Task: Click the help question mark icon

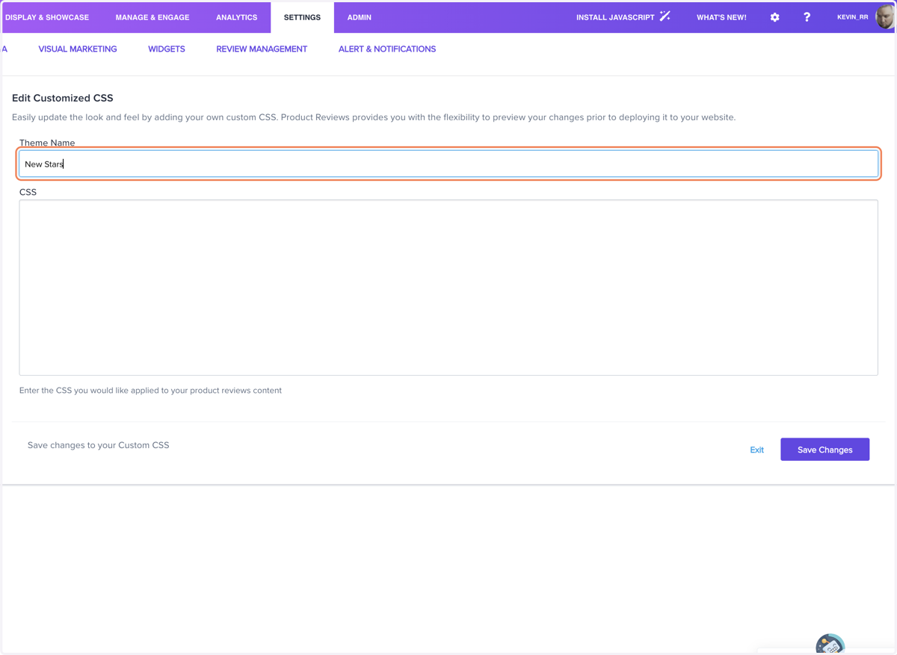Action: coord(807,17)
